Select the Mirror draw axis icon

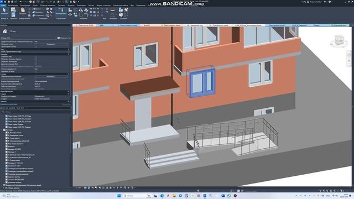pos(86,10)
